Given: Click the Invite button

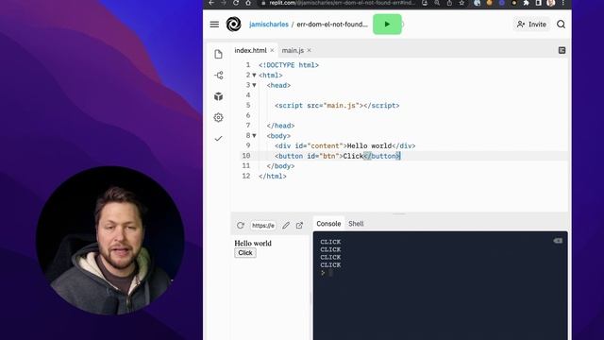Looking at the screenshot, I should (x=531, y=25).
